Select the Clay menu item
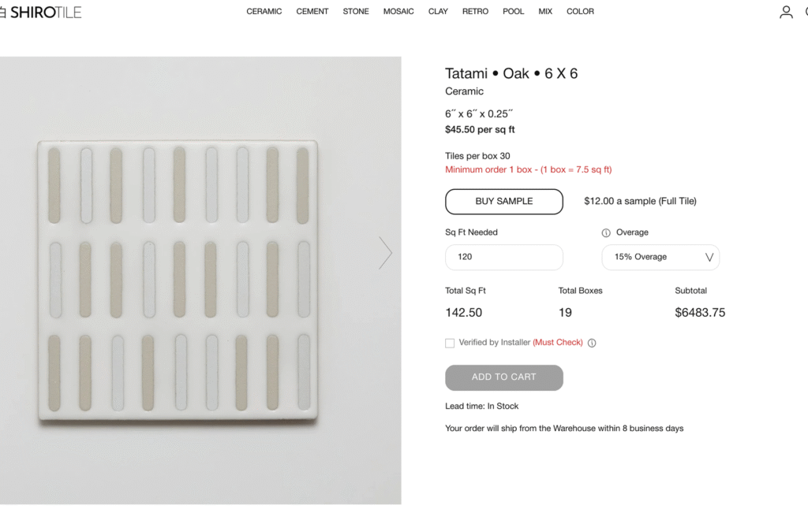This screenshot has width=808, height=509. 438,12
